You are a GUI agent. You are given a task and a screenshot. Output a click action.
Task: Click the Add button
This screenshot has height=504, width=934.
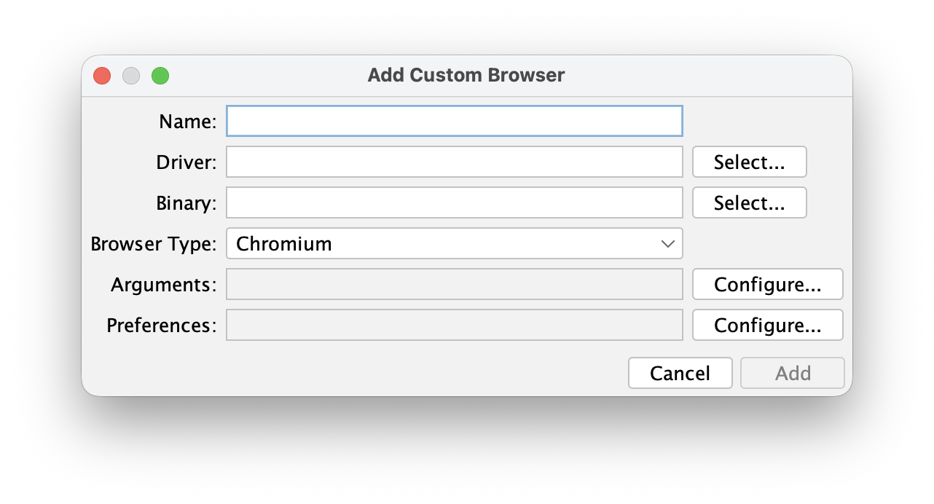point(792,372)
